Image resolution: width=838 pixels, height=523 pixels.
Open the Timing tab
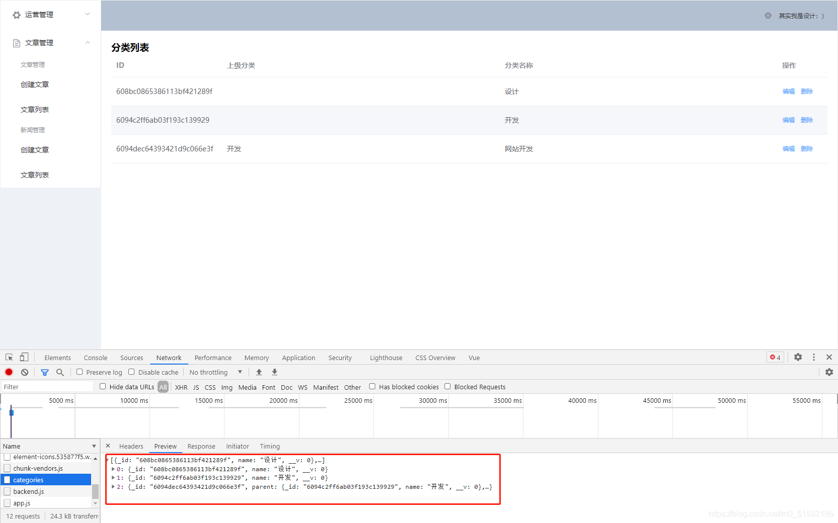pos(270,446)
